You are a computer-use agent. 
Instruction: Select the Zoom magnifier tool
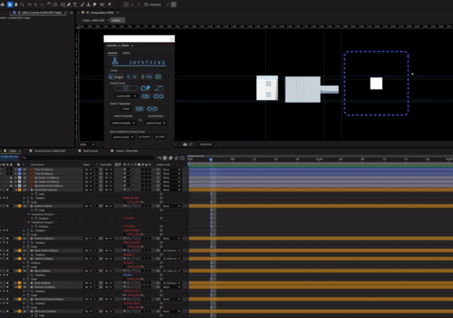tap(22, 5)
